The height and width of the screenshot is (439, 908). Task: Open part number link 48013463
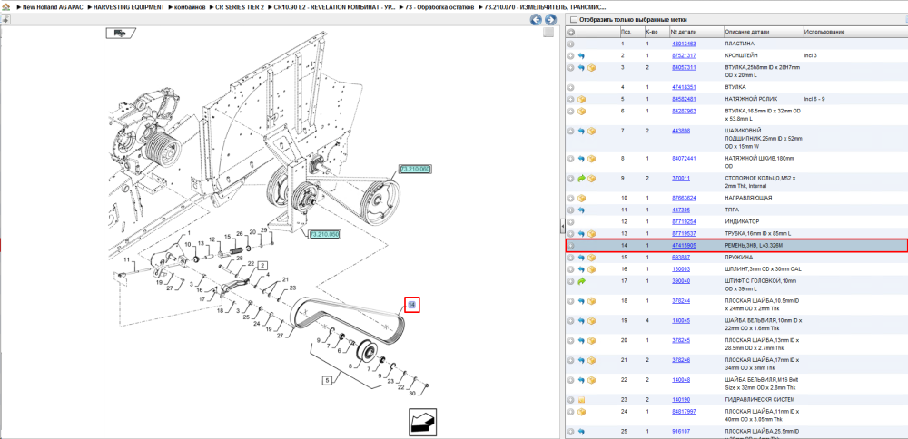coord(684,44)
